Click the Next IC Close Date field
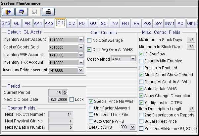 tap(58, 100)
